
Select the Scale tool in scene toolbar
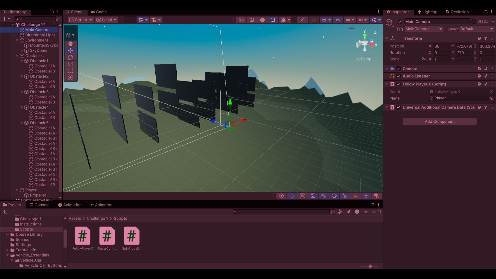(x=71, y=64)
